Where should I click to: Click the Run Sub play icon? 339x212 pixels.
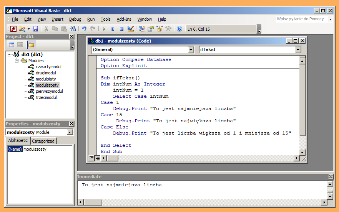(104, 29)
